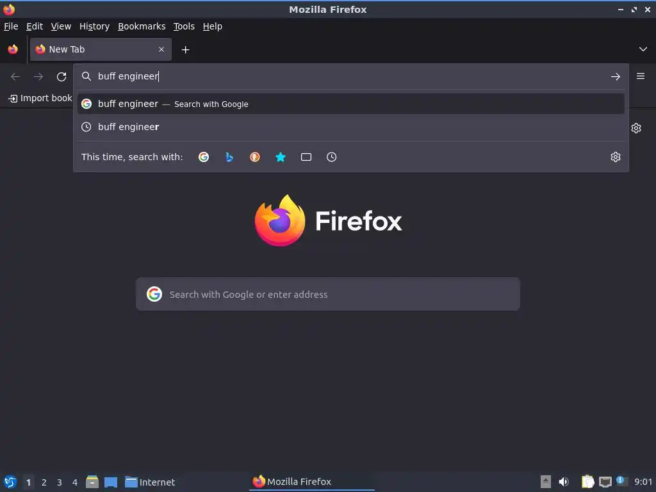This screenshot has width=656, height=492.
Task: Search this time with Bing
Action: [x=229, y=157]
